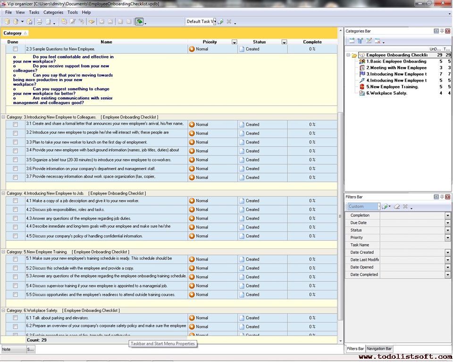Screen dimensions: 453x362
Task: Click the delete category icon in Categories Bar
Action: coord(378,41)
